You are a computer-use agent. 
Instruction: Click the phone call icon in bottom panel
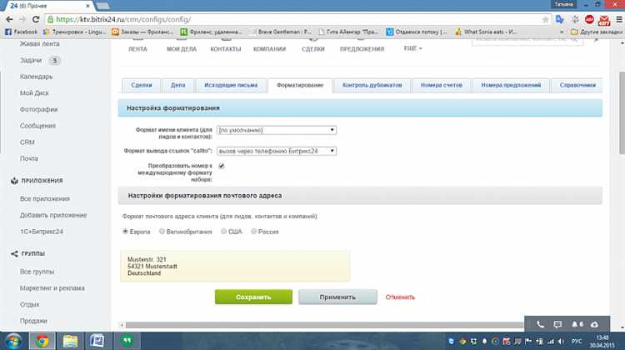point(540,324)
